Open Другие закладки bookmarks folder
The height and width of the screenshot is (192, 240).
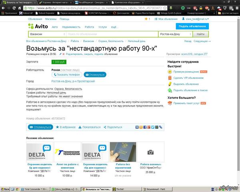[228, 13]
